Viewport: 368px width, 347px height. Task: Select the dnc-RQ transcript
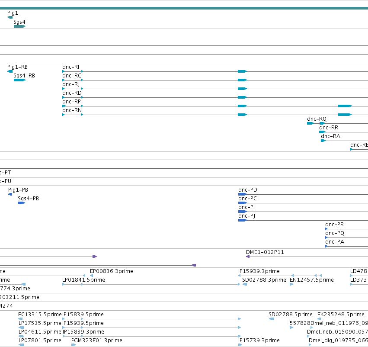pyautogui.click(x=337, y=123)
